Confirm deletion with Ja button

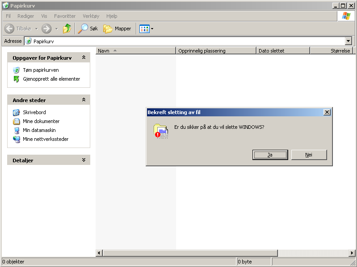(270, 155)
